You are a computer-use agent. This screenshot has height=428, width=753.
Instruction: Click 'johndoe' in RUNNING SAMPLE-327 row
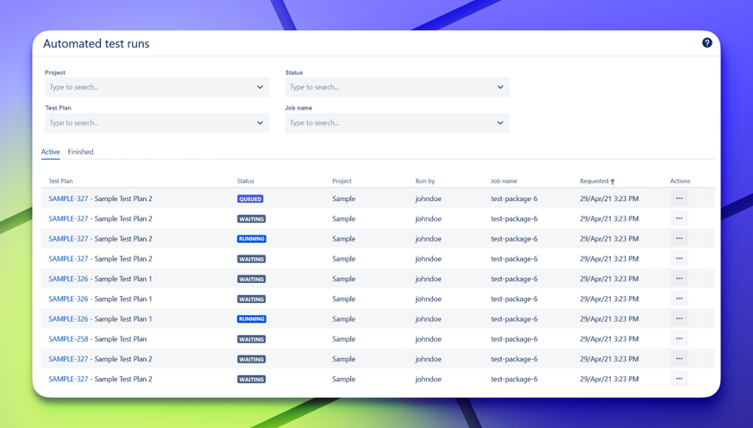(429, 239)
